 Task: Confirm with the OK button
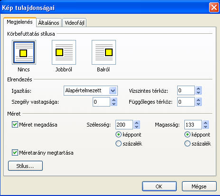pyautogui.click(x=159, y=186)
